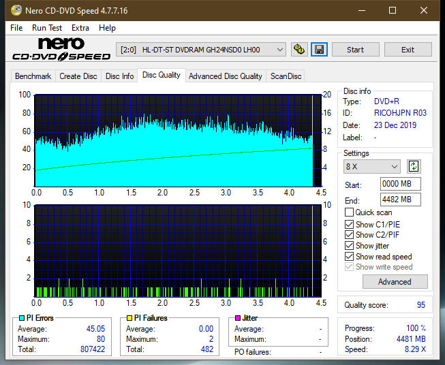Click the cyan PI Errors color swatch
Viewport: 445px width, 365px height.
(22, 318)
